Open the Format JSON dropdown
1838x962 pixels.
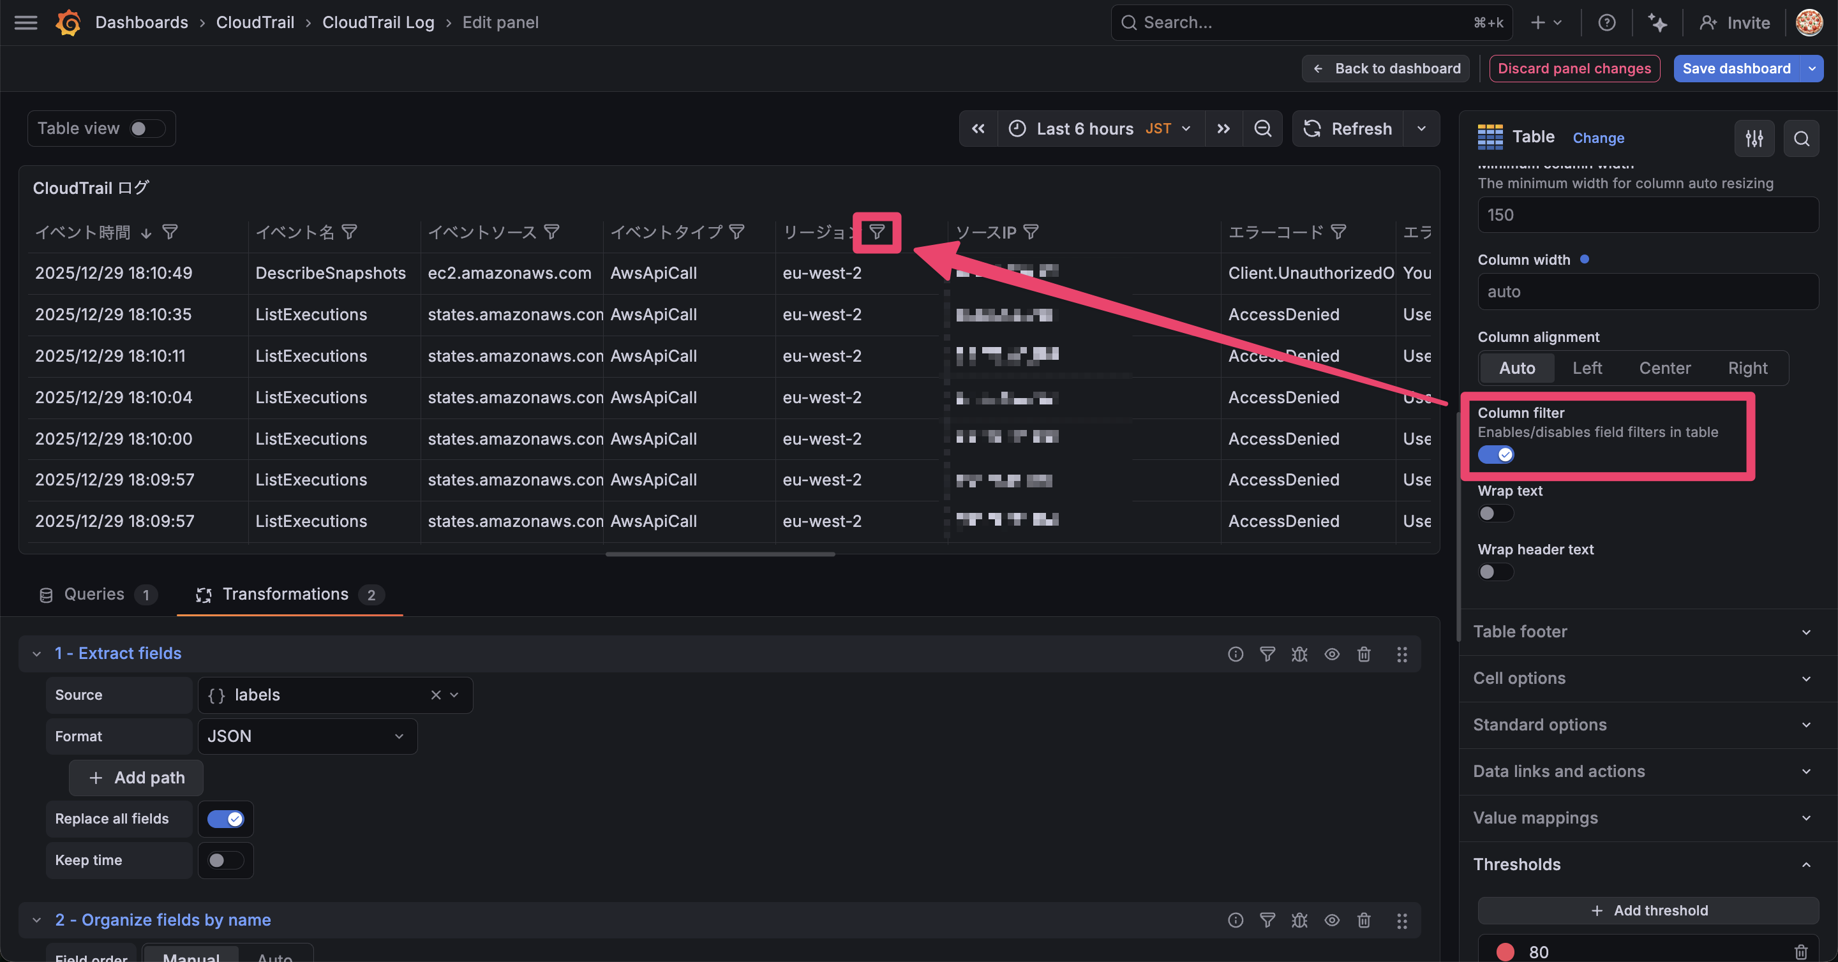307,736
